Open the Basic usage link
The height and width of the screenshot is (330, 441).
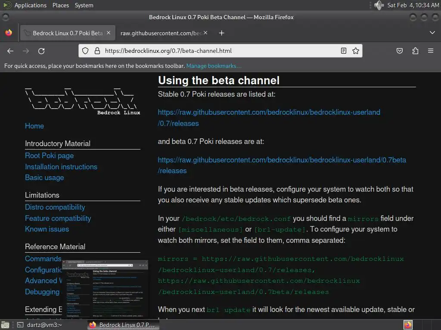point(44,177)
